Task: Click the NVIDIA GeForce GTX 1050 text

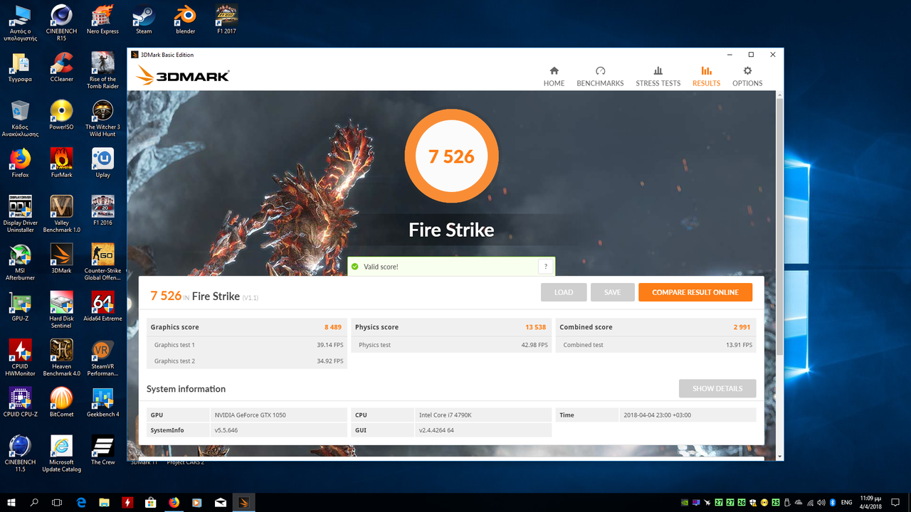Action: tap(250, 415)
